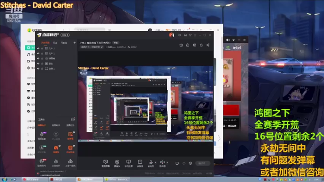Click the small circle icon beside settings gear
The width and height of the screenshot is (324, 182).
[184, 163]
